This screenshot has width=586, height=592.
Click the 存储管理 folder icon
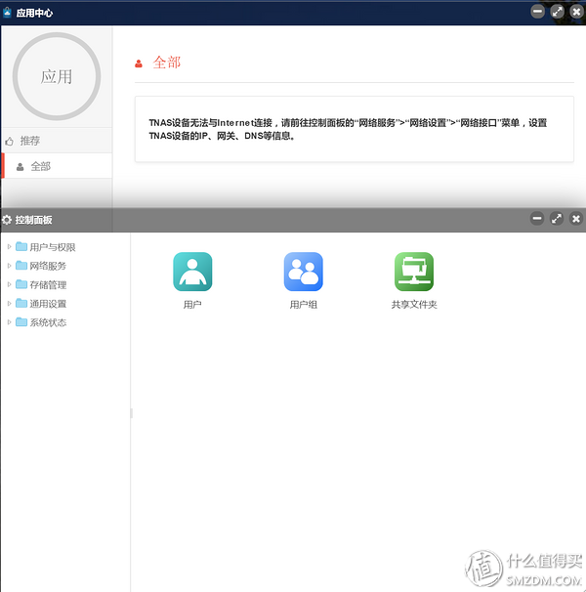pos(21,284)
